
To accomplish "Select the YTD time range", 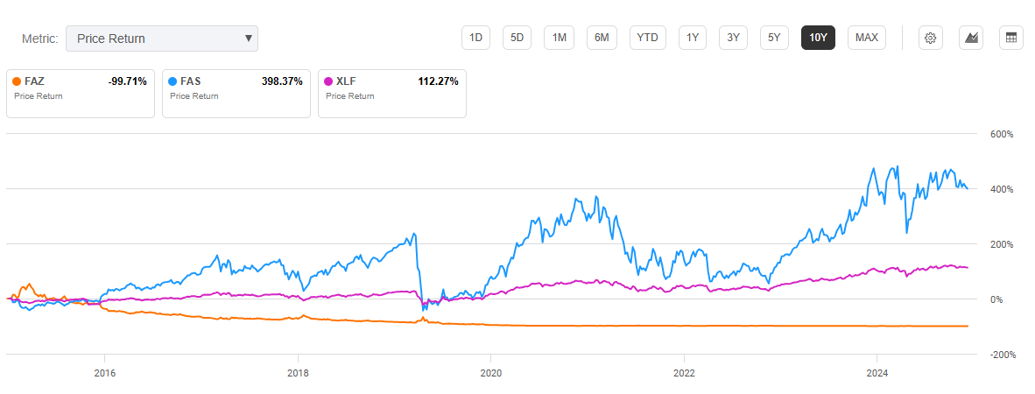I will tap(648, 38).
